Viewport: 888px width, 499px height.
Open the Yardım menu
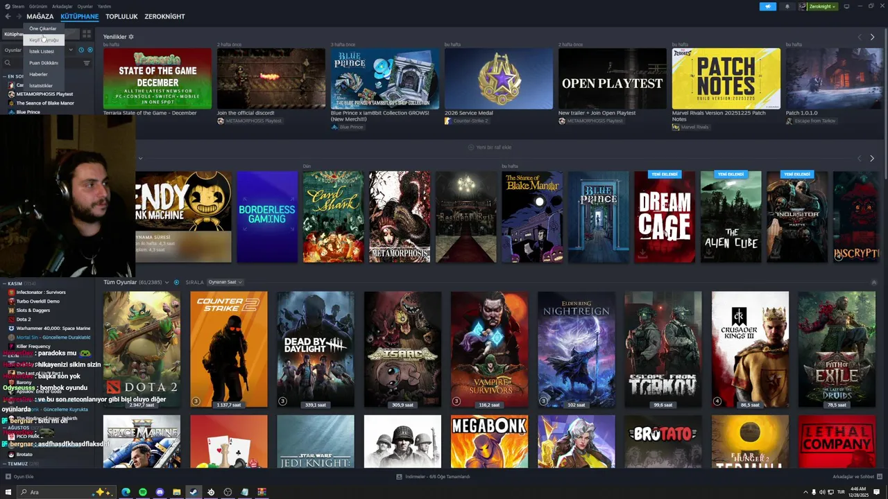click(104, 6)
